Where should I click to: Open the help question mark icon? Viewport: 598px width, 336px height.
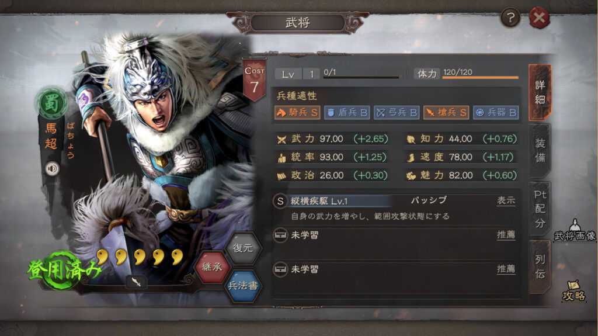(x=510, y=18)
